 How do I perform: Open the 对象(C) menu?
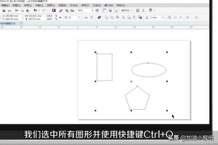[39, 5]
